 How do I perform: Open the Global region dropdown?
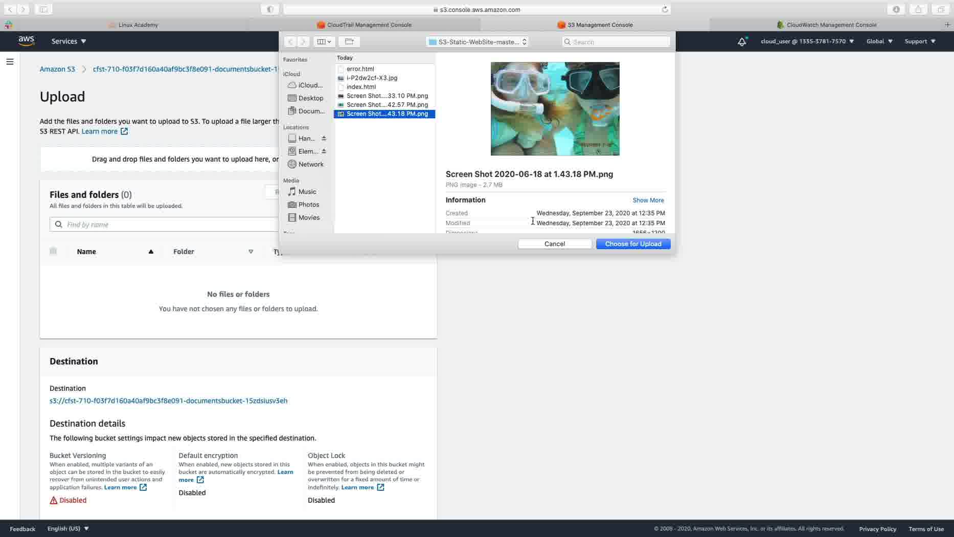click(x=879, y=41)
